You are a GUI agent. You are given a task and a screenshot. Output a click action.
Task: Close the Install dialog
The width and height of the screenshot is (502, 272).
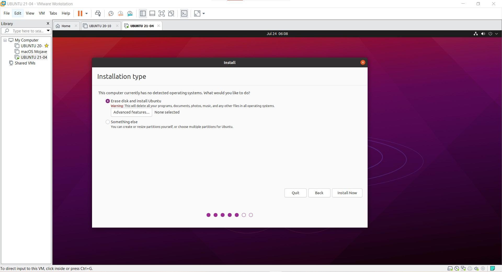pos(363,62)
